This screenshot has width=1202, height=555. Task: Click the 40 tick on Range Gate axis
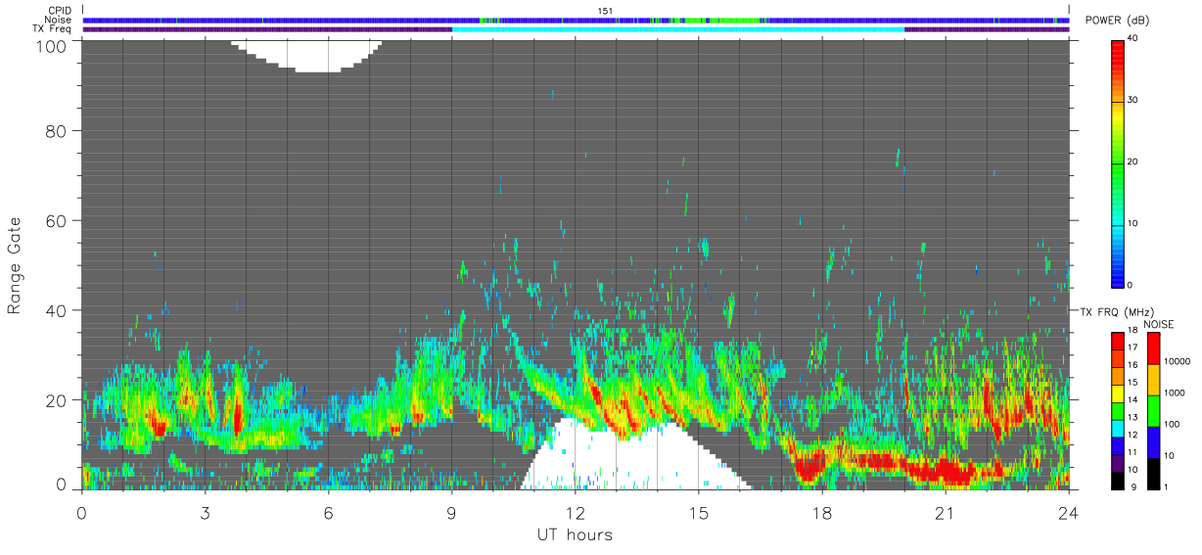(x=56, y=310)
